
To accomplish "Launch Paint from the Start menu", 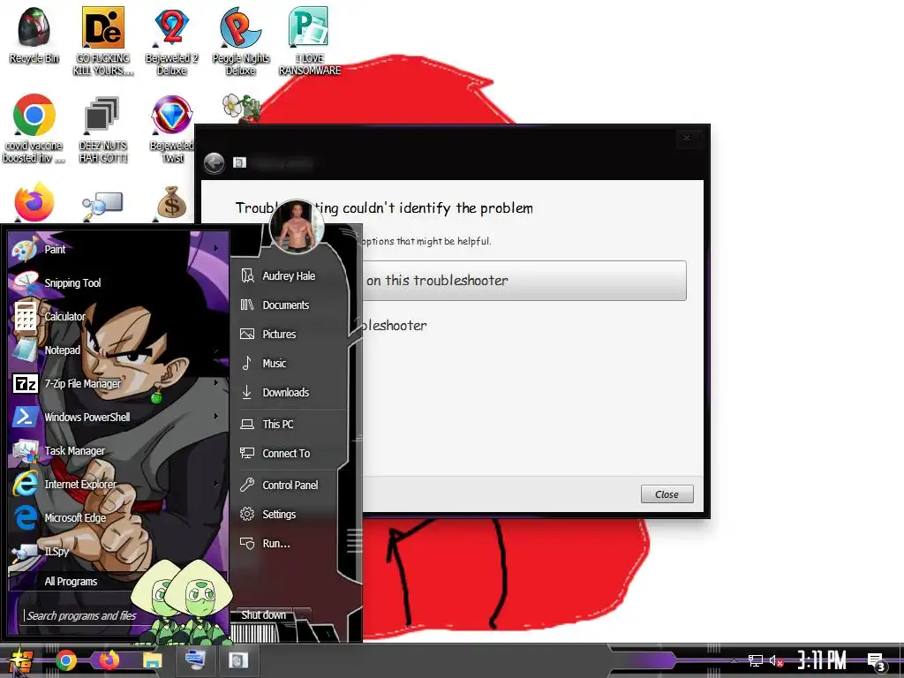I will (118, 250).
